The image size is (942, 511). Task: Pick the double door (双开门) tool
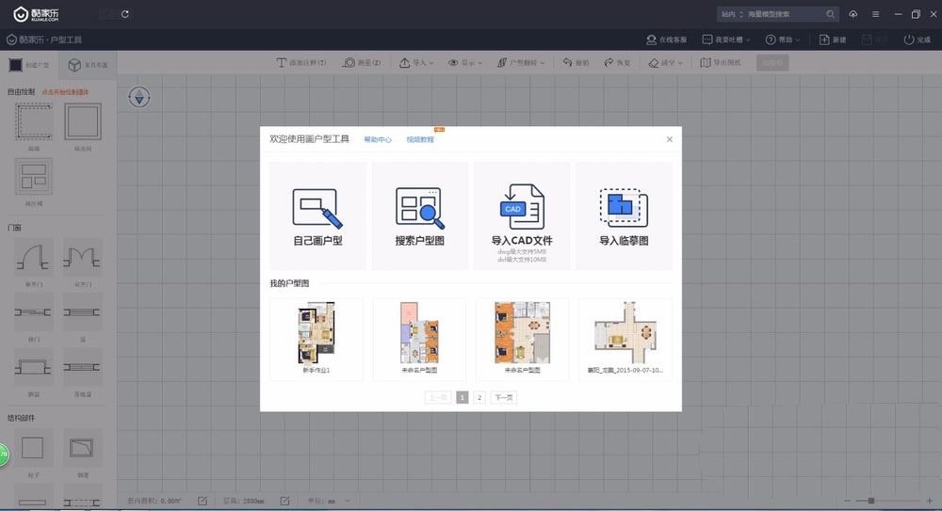[x=82, y=259]
